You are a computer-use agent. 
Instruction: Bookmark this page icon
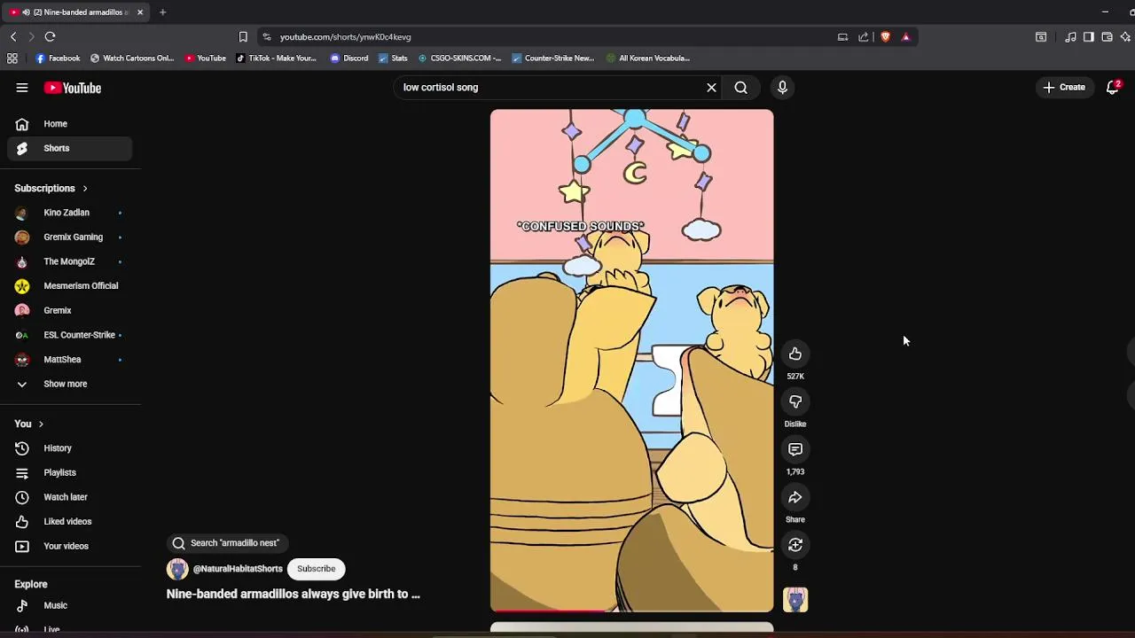(x=243, y=36)
